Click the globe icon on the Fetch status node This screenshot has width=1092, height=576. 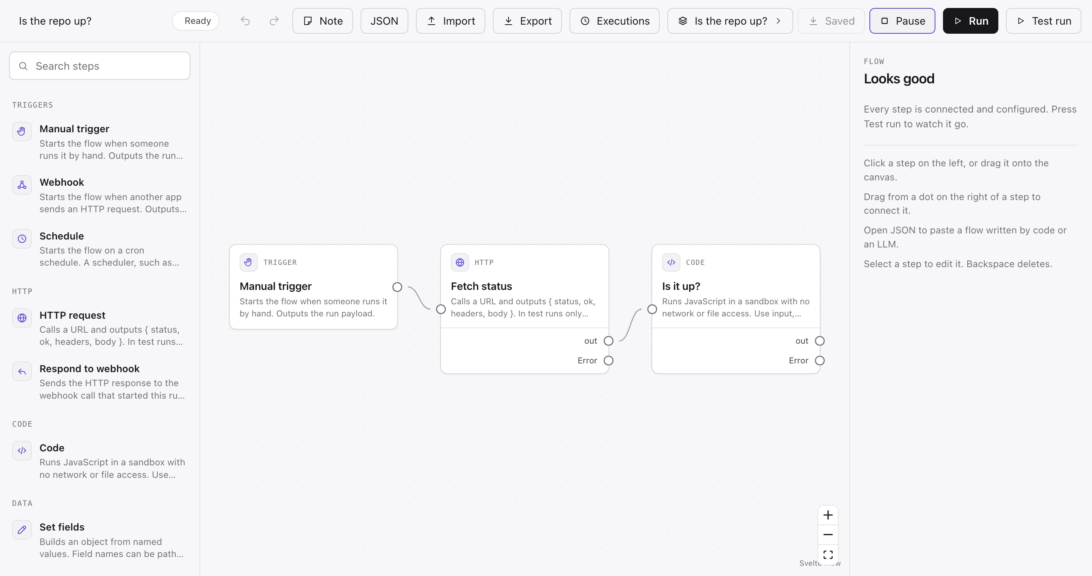pos(460,262)
